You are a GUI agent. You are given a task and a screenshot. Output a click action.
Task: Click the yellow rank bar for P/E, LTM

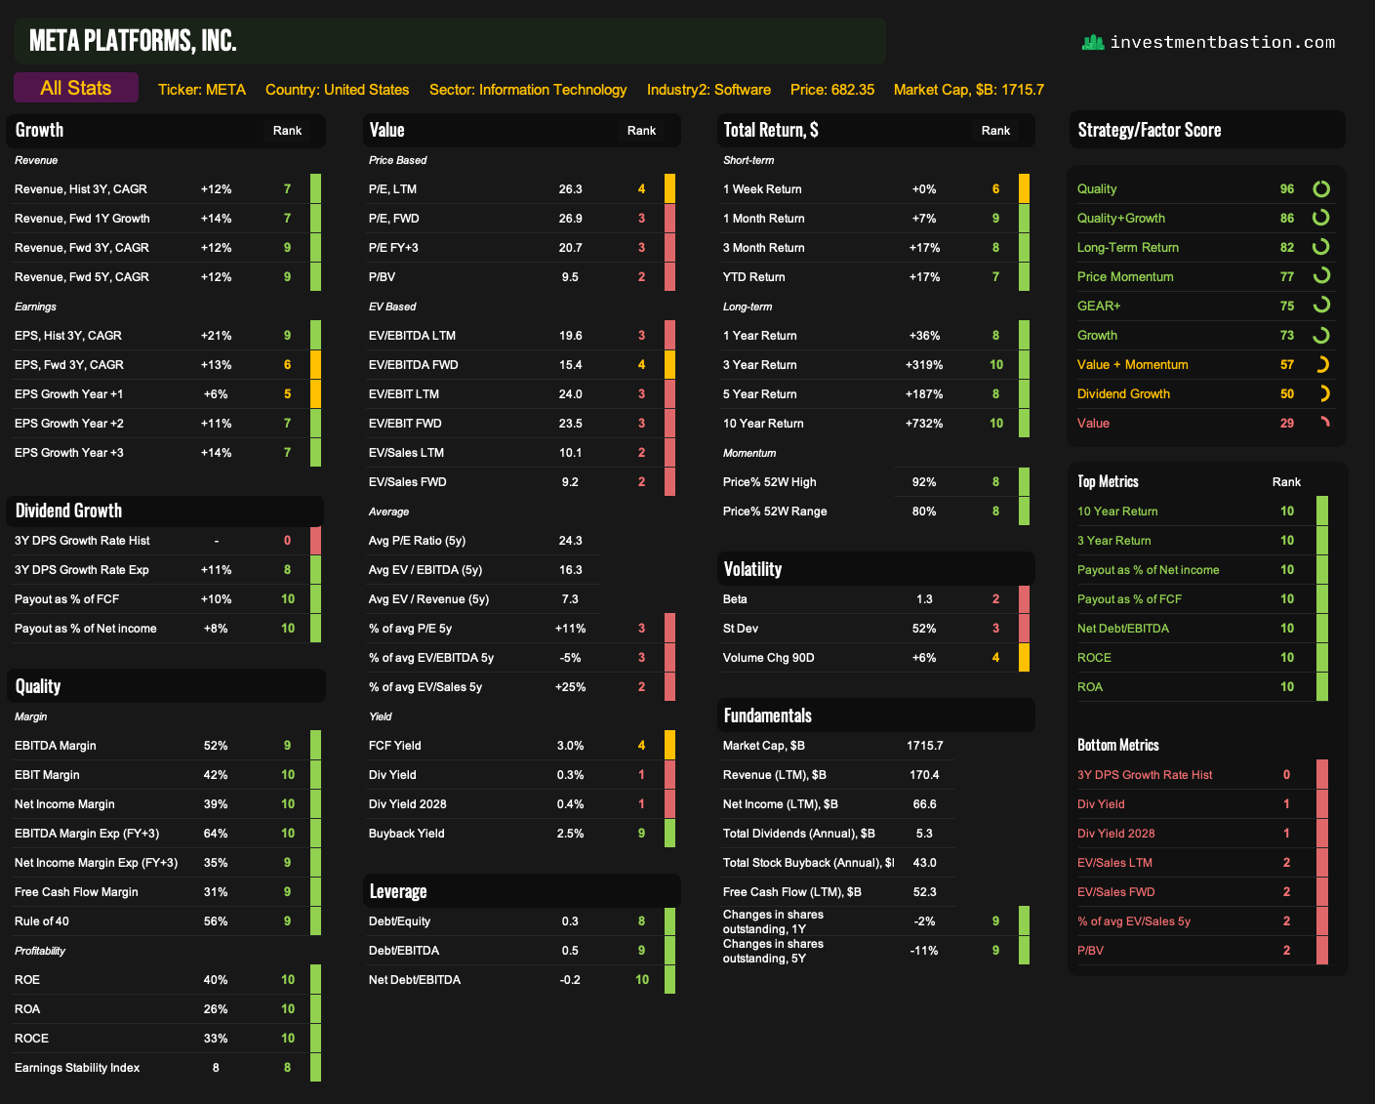tap(669, 188)
